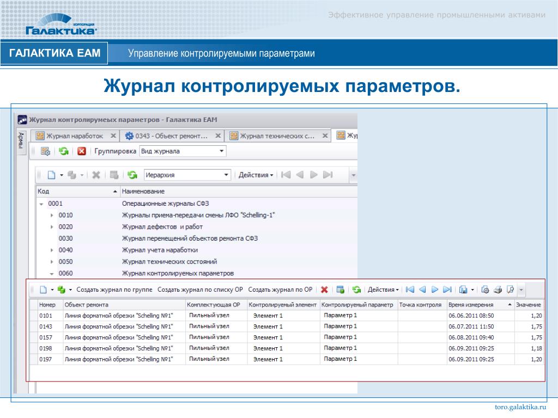Click new document icon in Иерархия toolbar
The image size is (558, 418).
tap(52, 175)
